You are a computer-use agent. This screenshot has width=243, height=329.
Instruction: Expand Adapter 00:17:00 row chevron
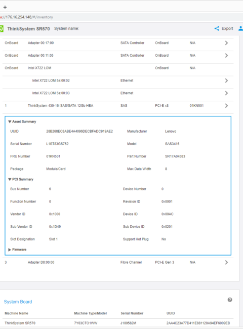point(226,43)
